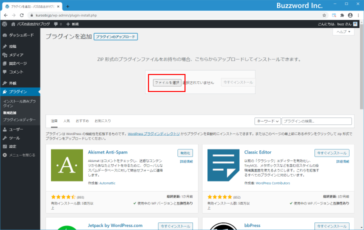The width and height of the screenshot is (364, 230).
Task: Open WordPress プラグインディレクトリ link
Action: pyautogui.click(x=153, y=134)
